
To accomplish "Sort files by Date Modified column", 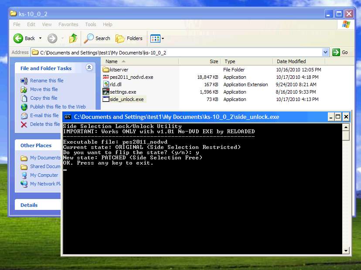I will pos(291,61).
